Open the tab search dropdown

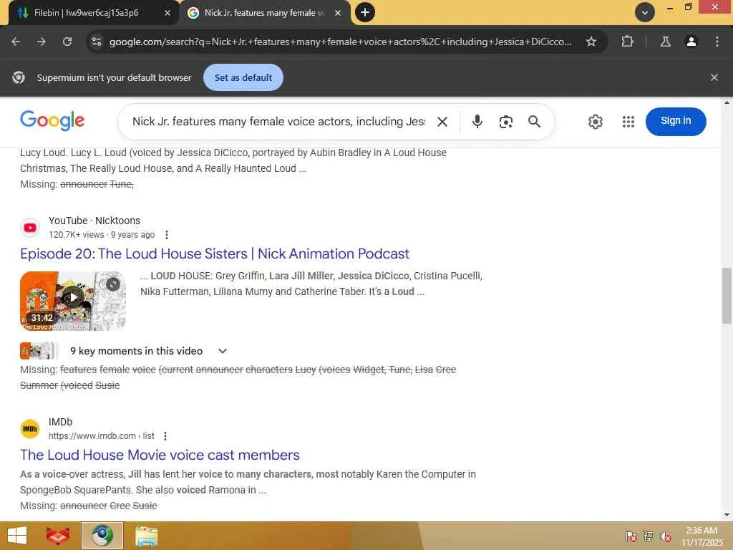[x=645, y=13]
